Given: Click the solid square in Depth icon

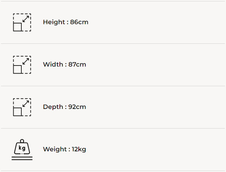Looking at the screenshot, I should [17, 112].
